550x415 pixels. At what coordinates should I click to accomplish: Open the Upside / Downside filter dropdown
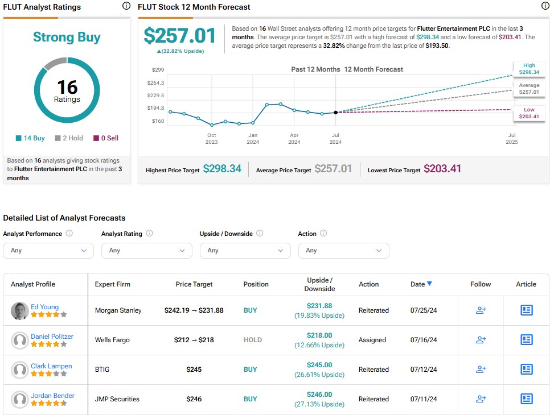[x=245, y=251]
